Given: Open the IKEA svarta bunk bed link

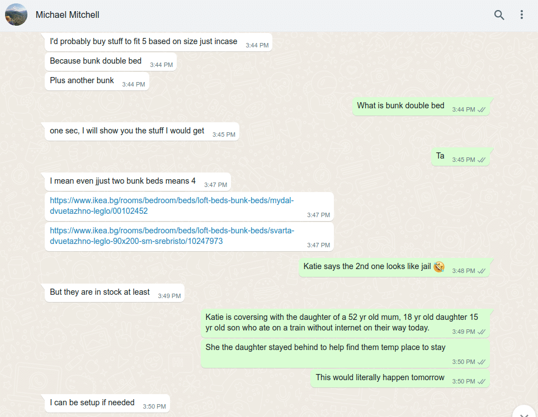Looking at the screenshot, I should pyautogui.click(x=172, y=236).
